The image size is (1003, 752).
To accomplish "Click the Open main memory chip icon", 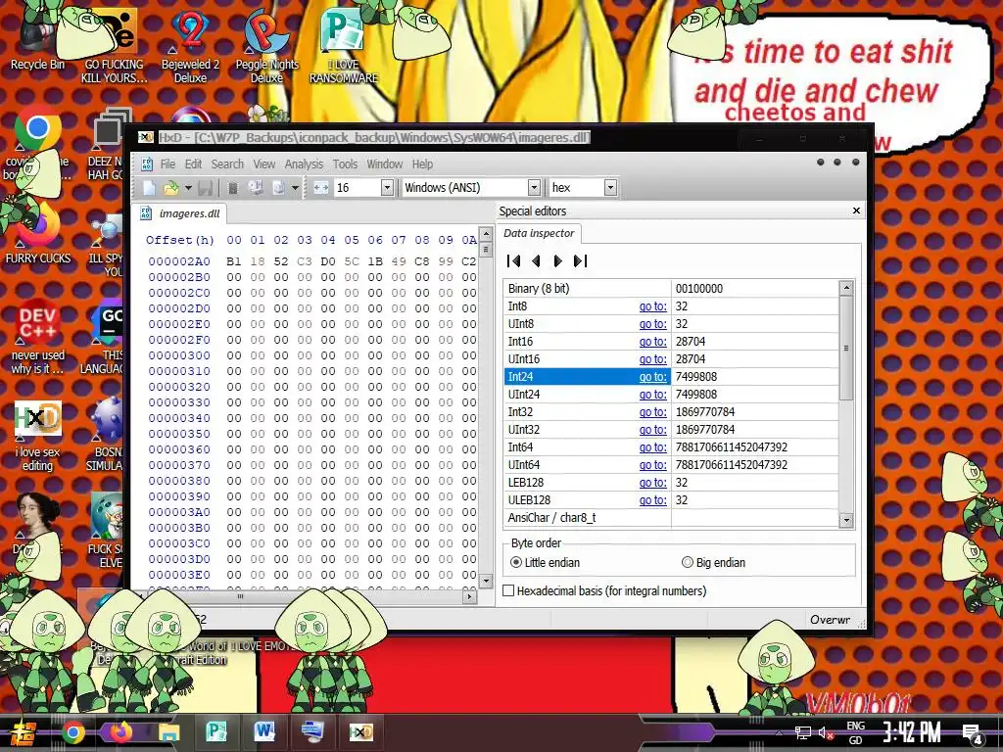I will [x=233, y=187].
